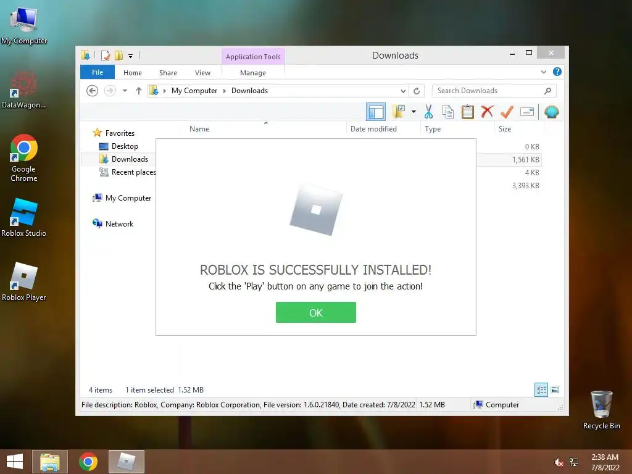This screenshot has width=632, height=474.
Task: Sort by Name column header
Action: click(199, 129)
